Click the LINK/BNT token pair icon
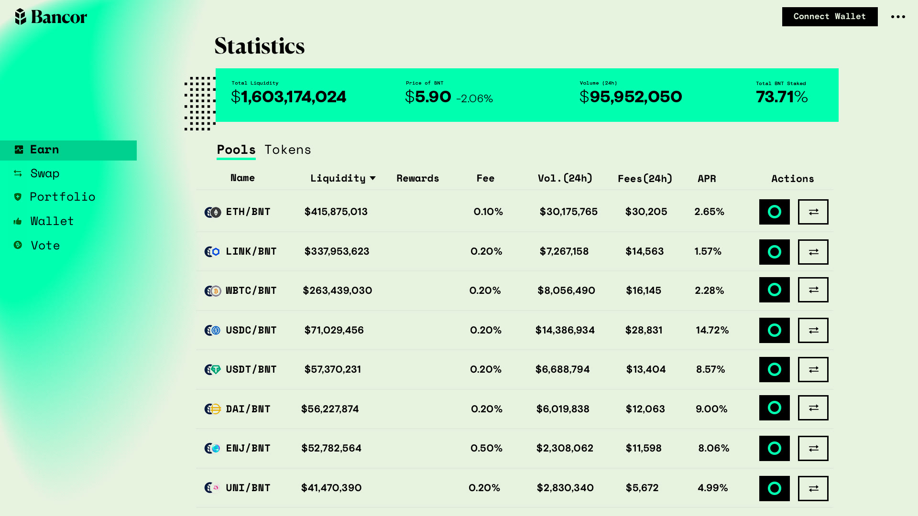Screen dimensions: 918x516 (213, 252)
